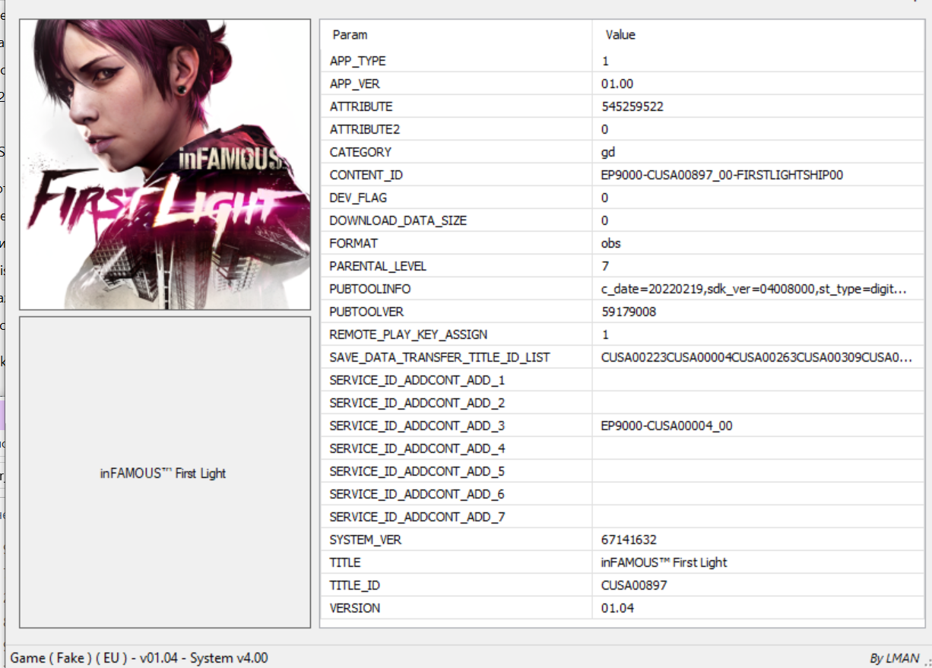Select the SYSTEM_VER parameter name
Image resolution: width=932 pixels, height=668 pixels.
click(366, 540)
